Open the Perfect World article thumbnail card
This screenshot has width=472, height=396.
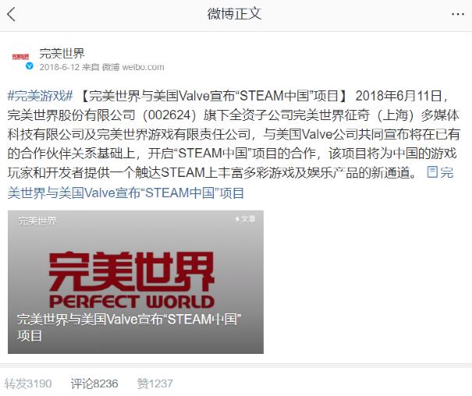[136, 282]
